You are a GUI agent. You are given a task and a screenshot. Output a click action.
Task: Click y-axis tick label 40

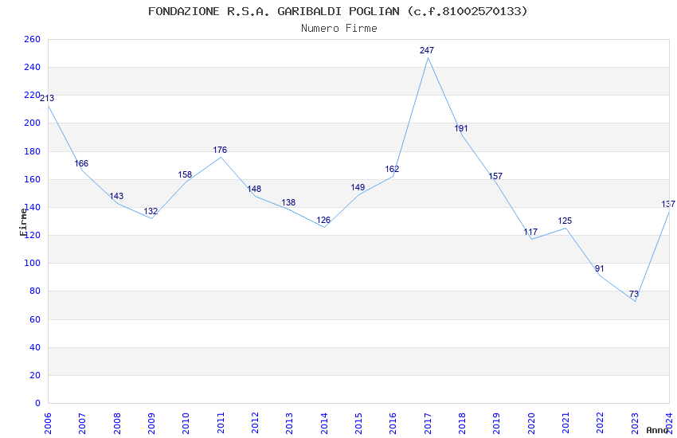35,347
